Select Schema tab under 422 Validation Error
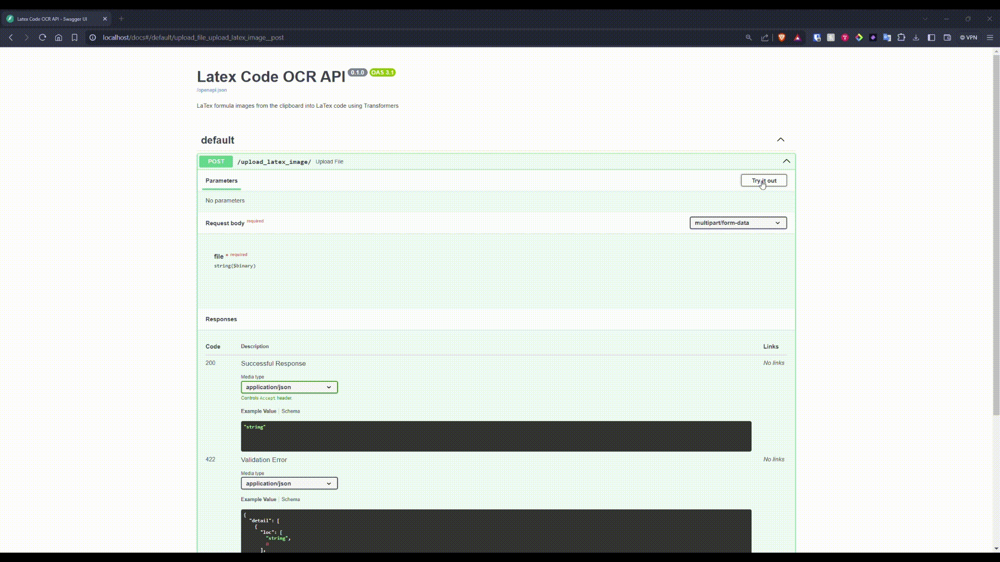 pyautogui.click(x=291, y=499)
